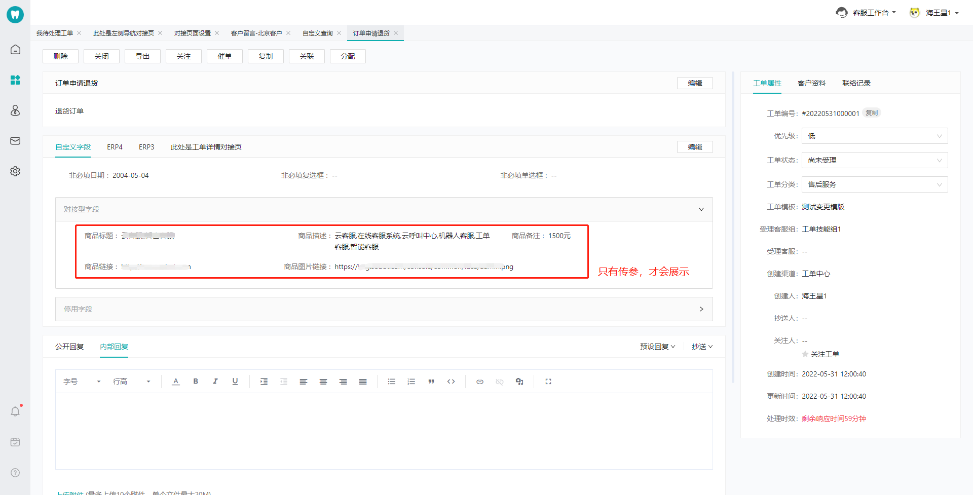Screen dimensions: 973x495
Task: Pick a font color in editor toolbar
Action: pyautogui.click(x=176, y=382)
